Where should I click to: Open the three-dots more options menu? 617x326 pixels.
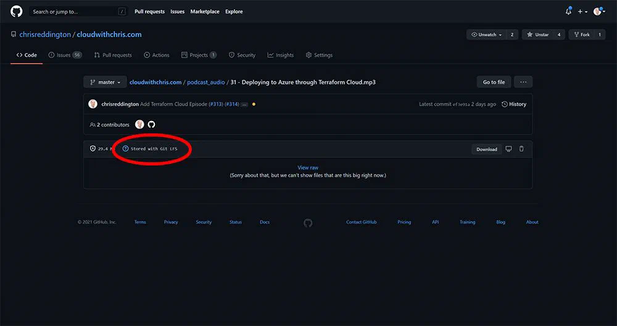coord(523,82)
